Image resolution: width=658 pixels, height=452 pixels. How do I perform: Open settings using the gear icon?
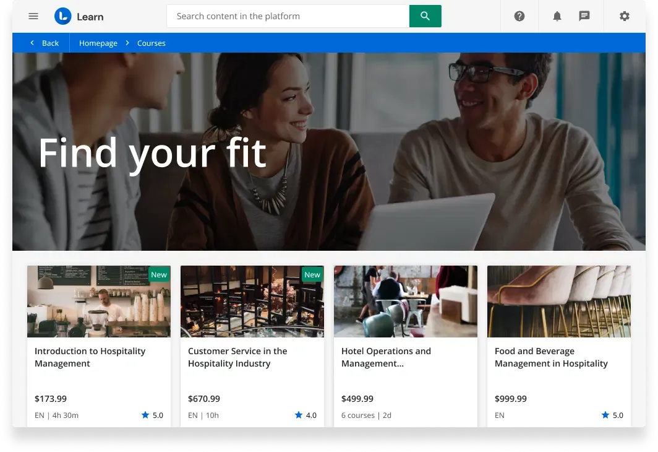pyautogui.click(x=625, y=17)
